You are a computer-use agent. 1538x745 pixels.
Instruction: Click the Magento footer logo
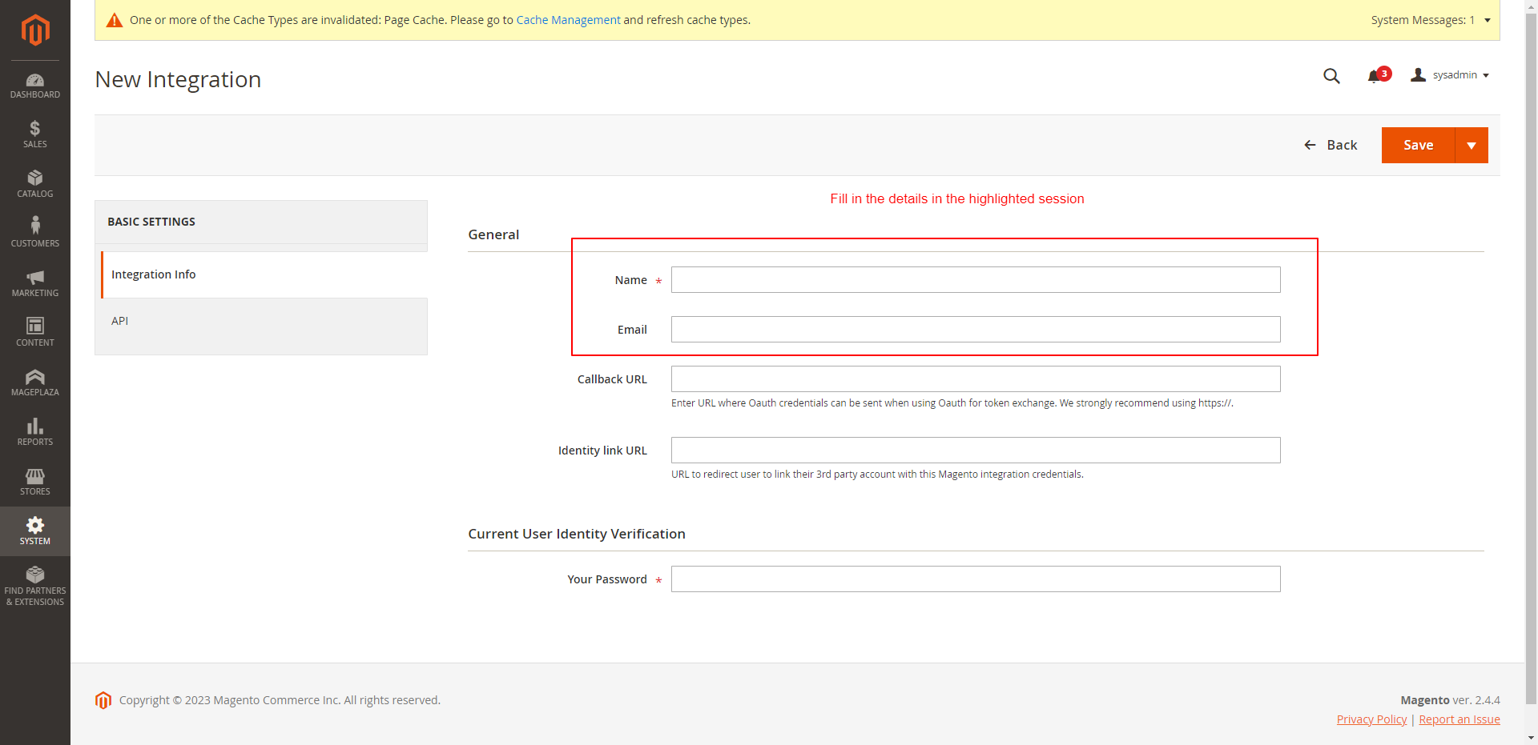click(x=103, y=700)
